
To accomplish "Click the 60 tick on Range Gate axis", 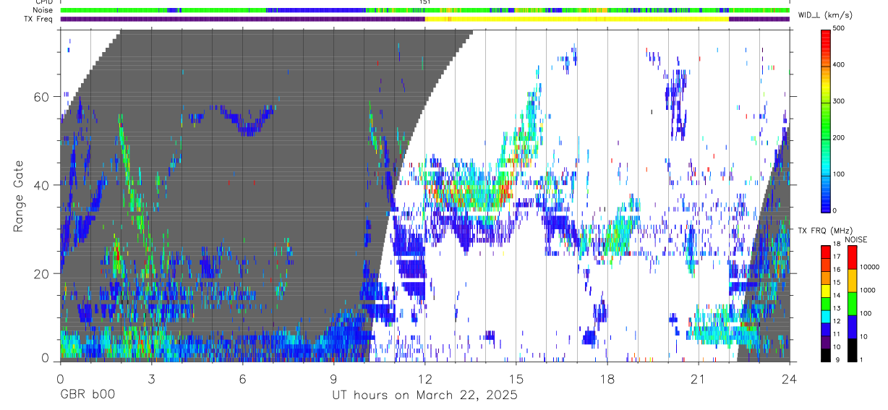I will coord(43,96).
